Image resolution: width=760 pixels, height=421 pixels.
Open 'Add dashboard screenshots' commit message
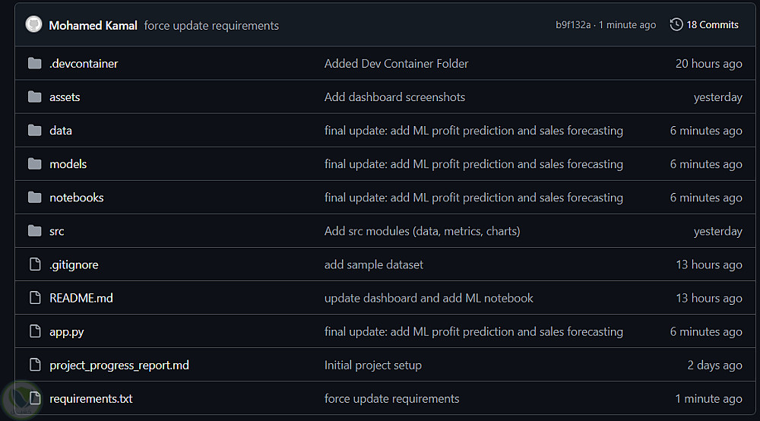click(394, 97)
